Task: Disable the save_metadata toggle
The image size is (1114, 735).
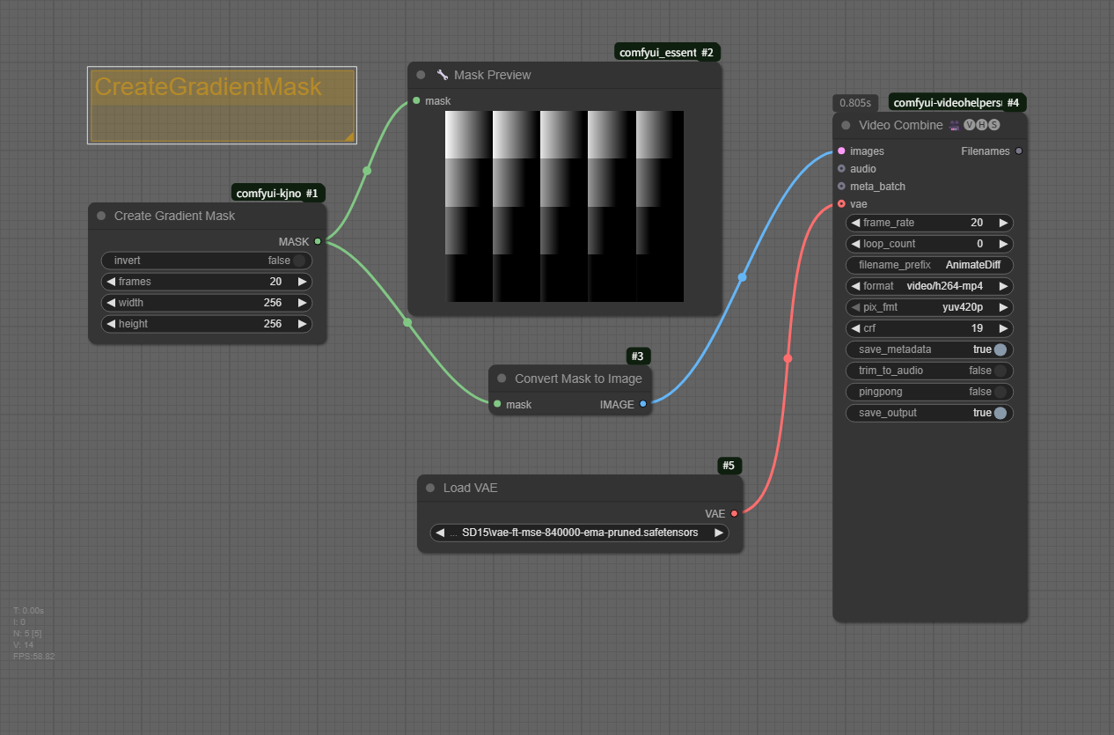Action: click(1000, 349)
